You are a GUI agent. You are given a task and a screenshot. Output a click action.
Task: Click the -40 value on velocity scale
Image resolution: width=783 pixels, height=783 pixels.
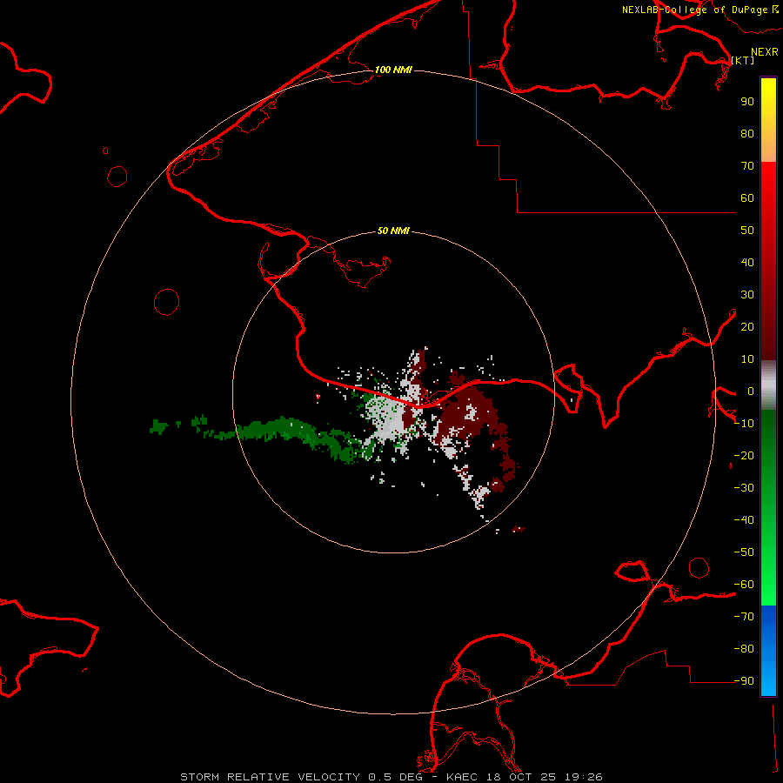coord(744,520)
